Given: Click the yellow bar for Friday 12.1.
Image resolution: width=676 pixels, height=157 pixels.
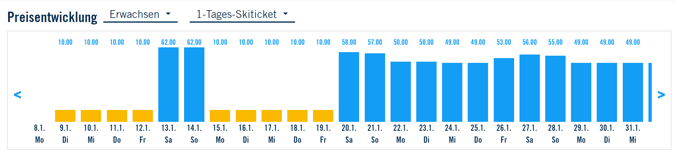Looking at the screenshot, I should click(x=143, y=116).
